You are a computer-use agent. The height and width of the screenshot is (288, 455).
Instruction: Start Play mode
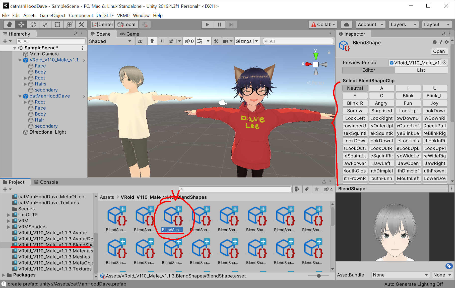point(207,25)
